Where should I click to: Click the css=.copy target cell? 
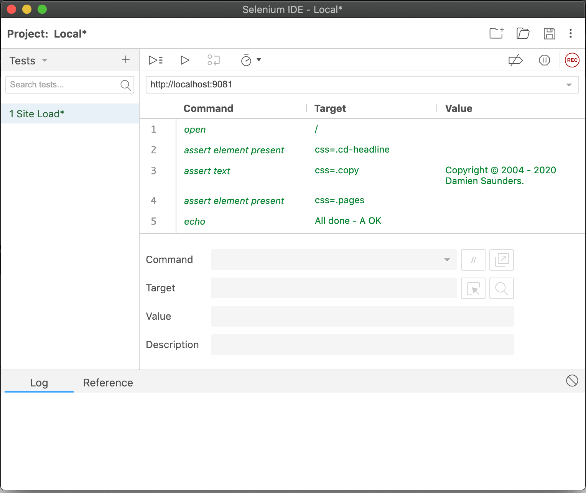337,170
